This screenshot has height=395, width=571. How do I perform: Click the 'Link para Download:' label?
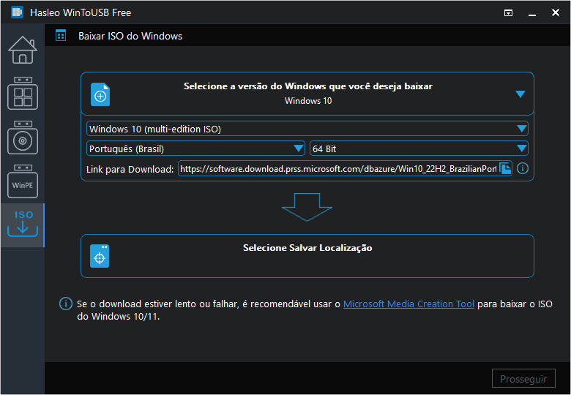click(130, 169)
